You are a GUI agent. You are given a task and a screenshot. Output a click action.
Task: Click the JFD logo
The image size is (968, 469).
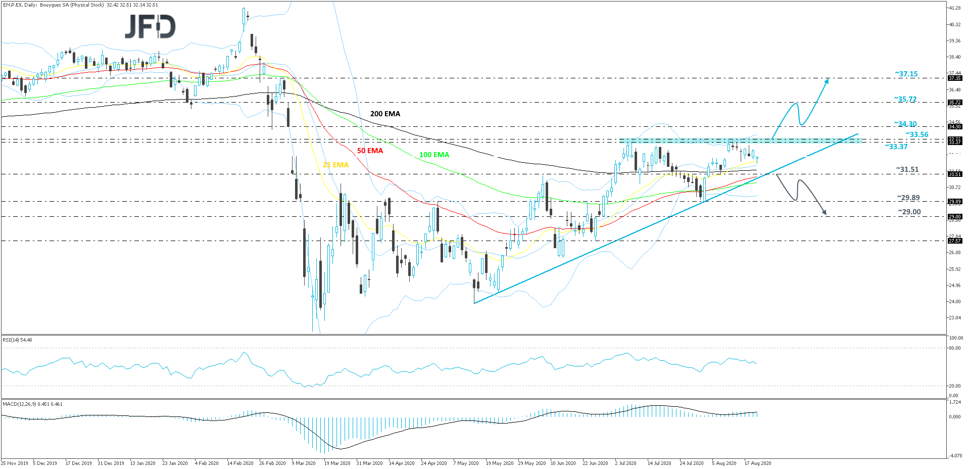(150, 27)
